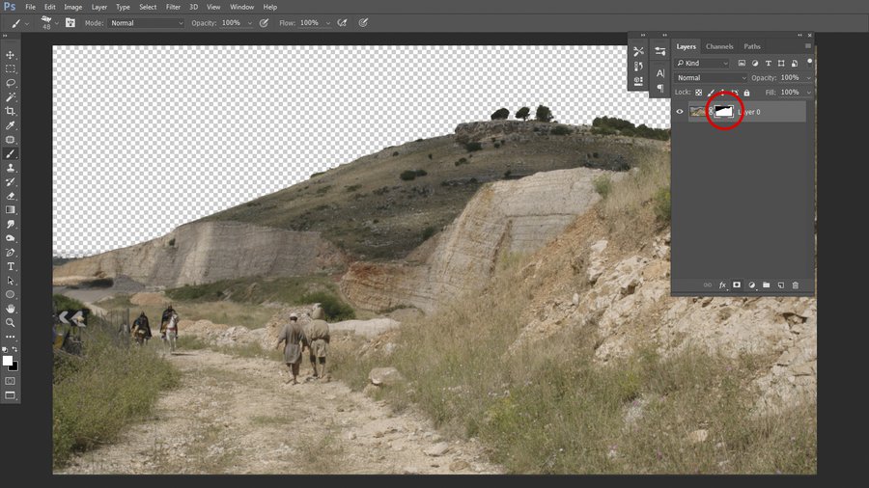Activate the Zoom tool
Screen dimensions: 869x488
coord(11,322)
